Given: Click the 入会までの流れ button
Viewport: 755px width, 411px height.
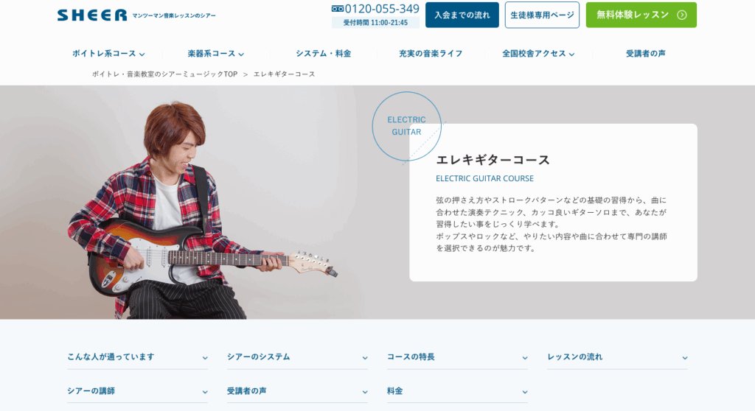Looking at the screenshot, I should click(x=462, y=15).
